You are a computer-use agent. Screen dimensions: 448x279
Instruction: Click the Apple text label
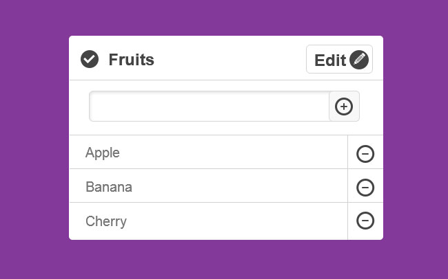coord(103,153)
